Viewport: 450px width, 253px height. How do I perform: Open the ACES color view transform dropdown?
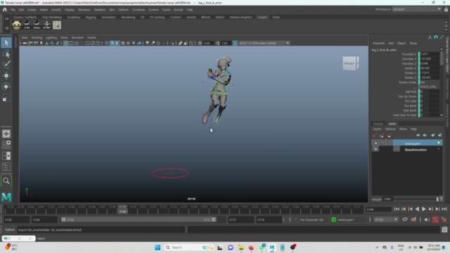click(x=264, y=43)
